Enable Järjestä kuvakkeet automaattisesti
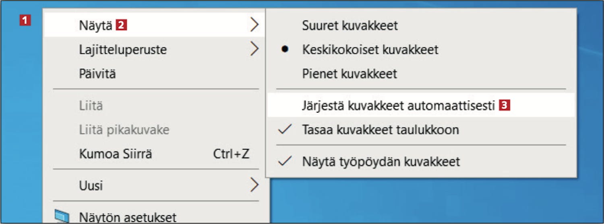 click(x=398, y=105)
